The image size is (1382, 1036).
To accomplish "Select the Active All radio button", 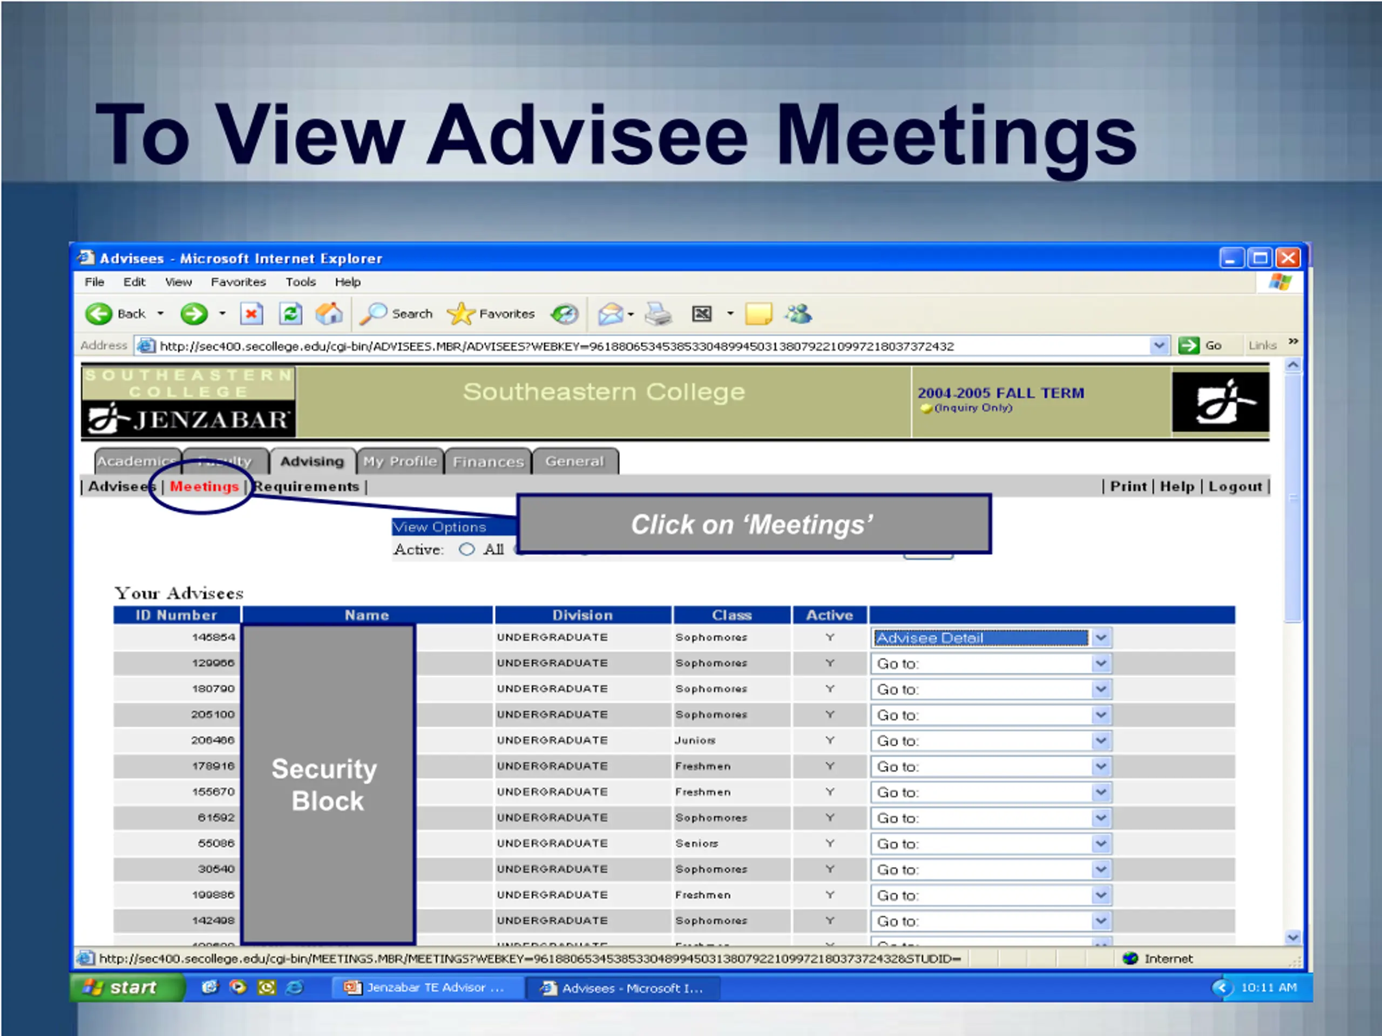I will [467, 549].
